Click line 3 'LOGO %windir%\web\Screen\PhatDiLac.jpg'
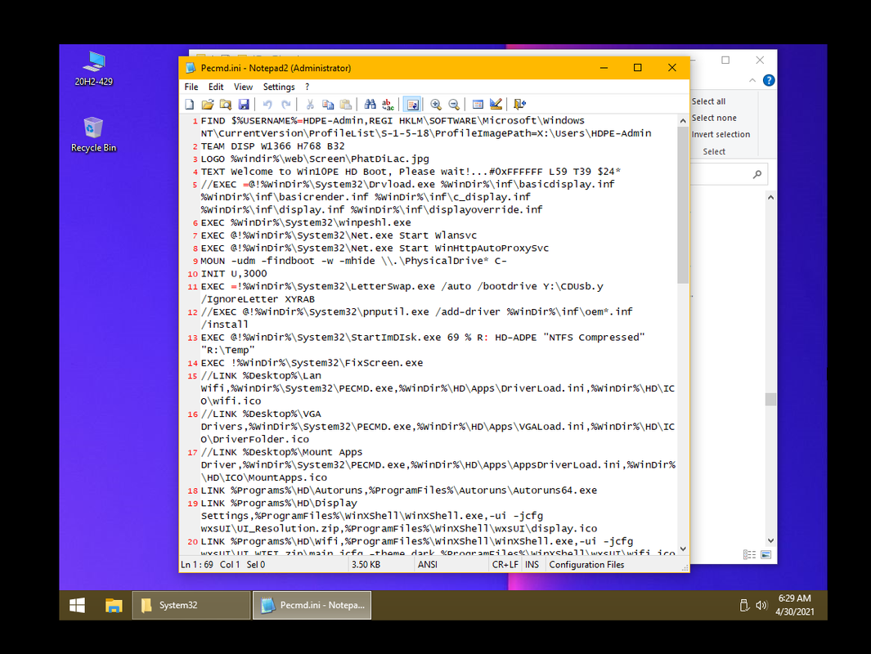871x654 pixels. (x=315, y=159)
